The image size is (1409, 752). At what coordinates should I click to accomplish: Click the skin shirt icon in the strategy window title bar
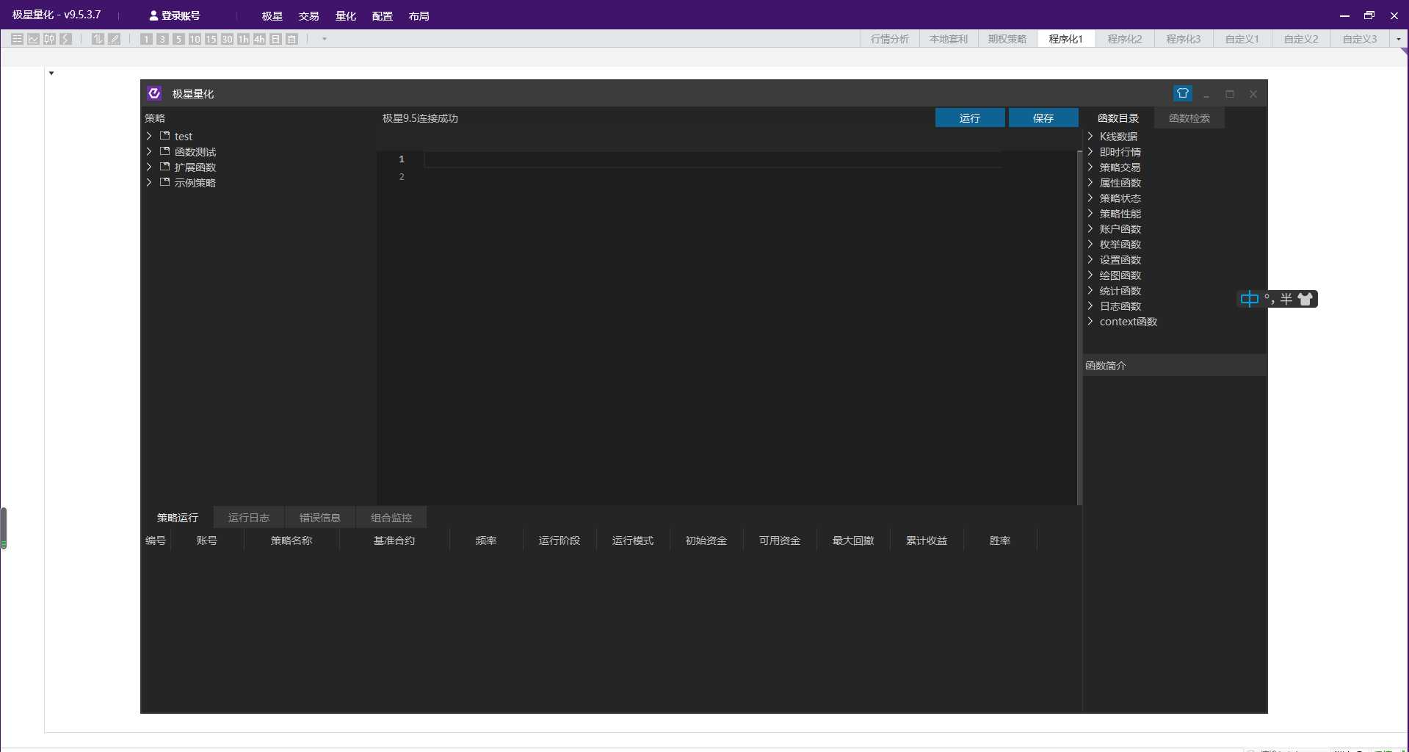coord(1182,93)
